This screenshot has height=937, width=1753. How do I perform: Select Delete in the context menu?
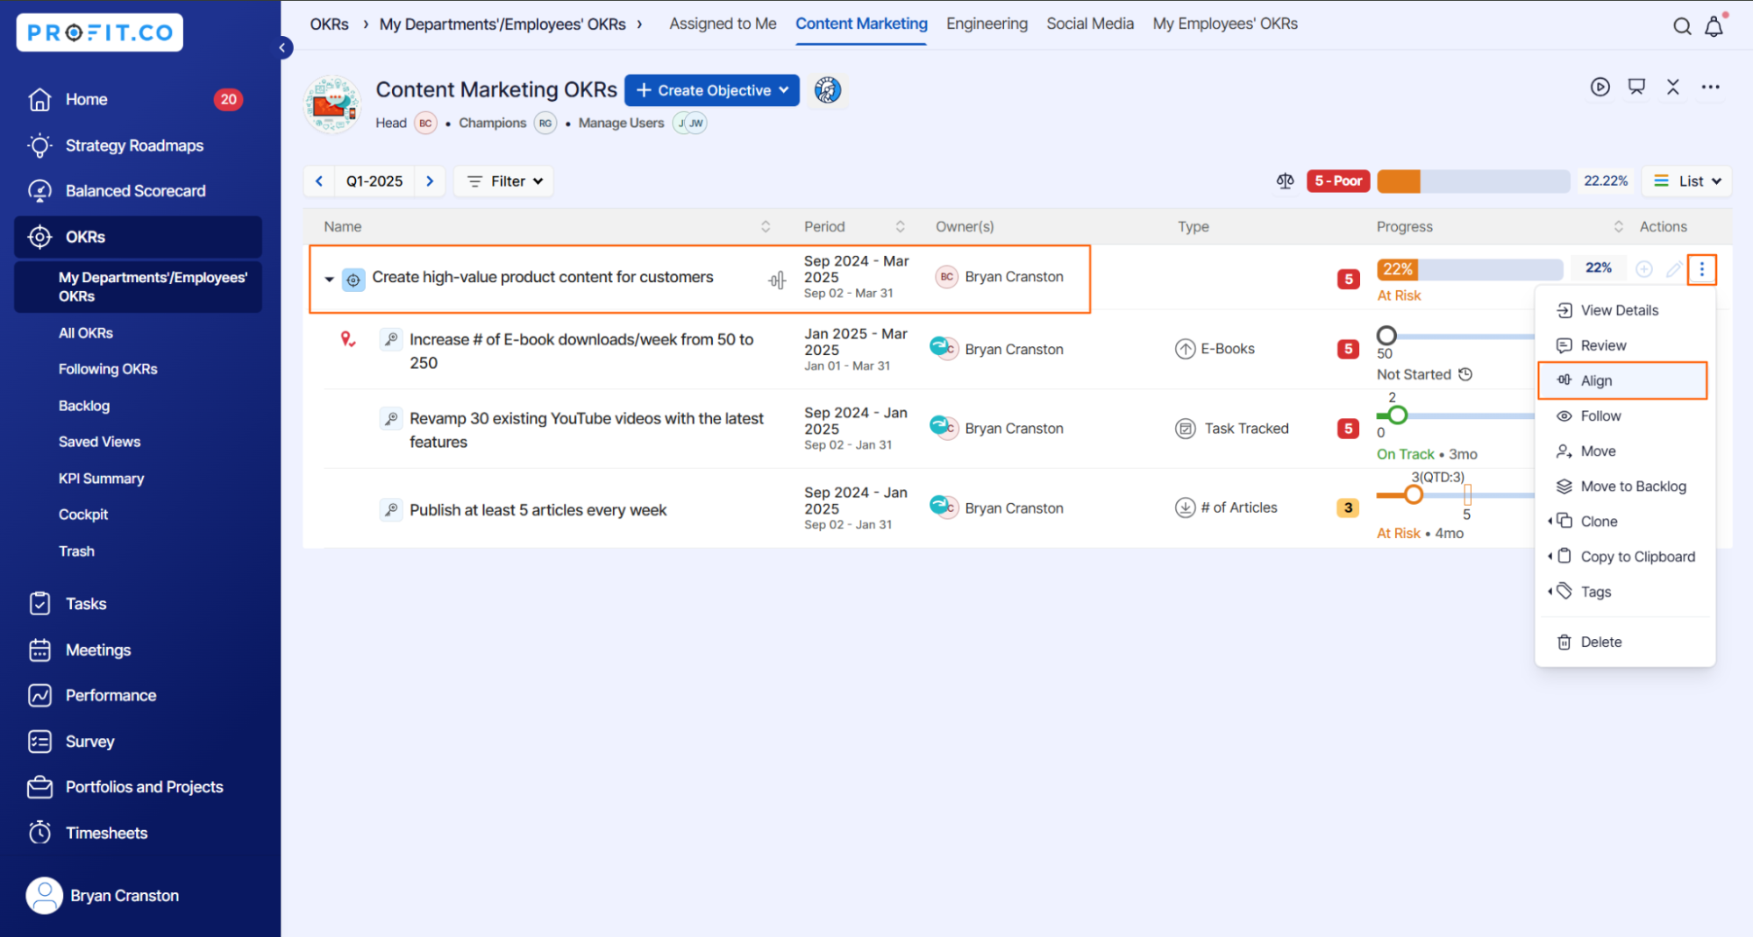(x=1600, y=642)
